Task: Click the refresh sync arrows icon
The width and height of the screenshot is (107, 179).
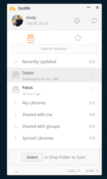Action: tap(94, 21)
